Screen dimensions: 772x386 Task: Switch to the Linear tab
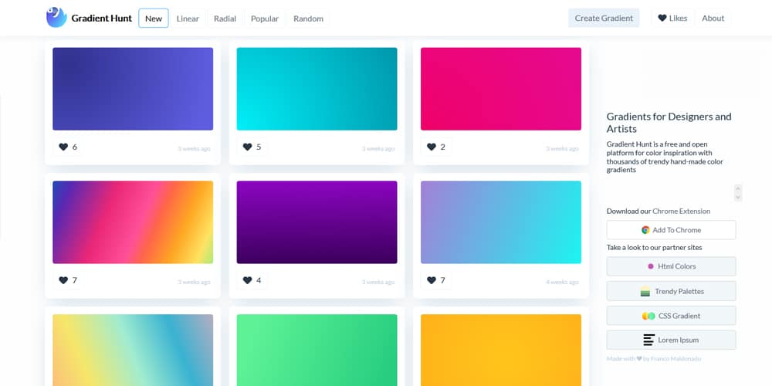tap(188, 19)
